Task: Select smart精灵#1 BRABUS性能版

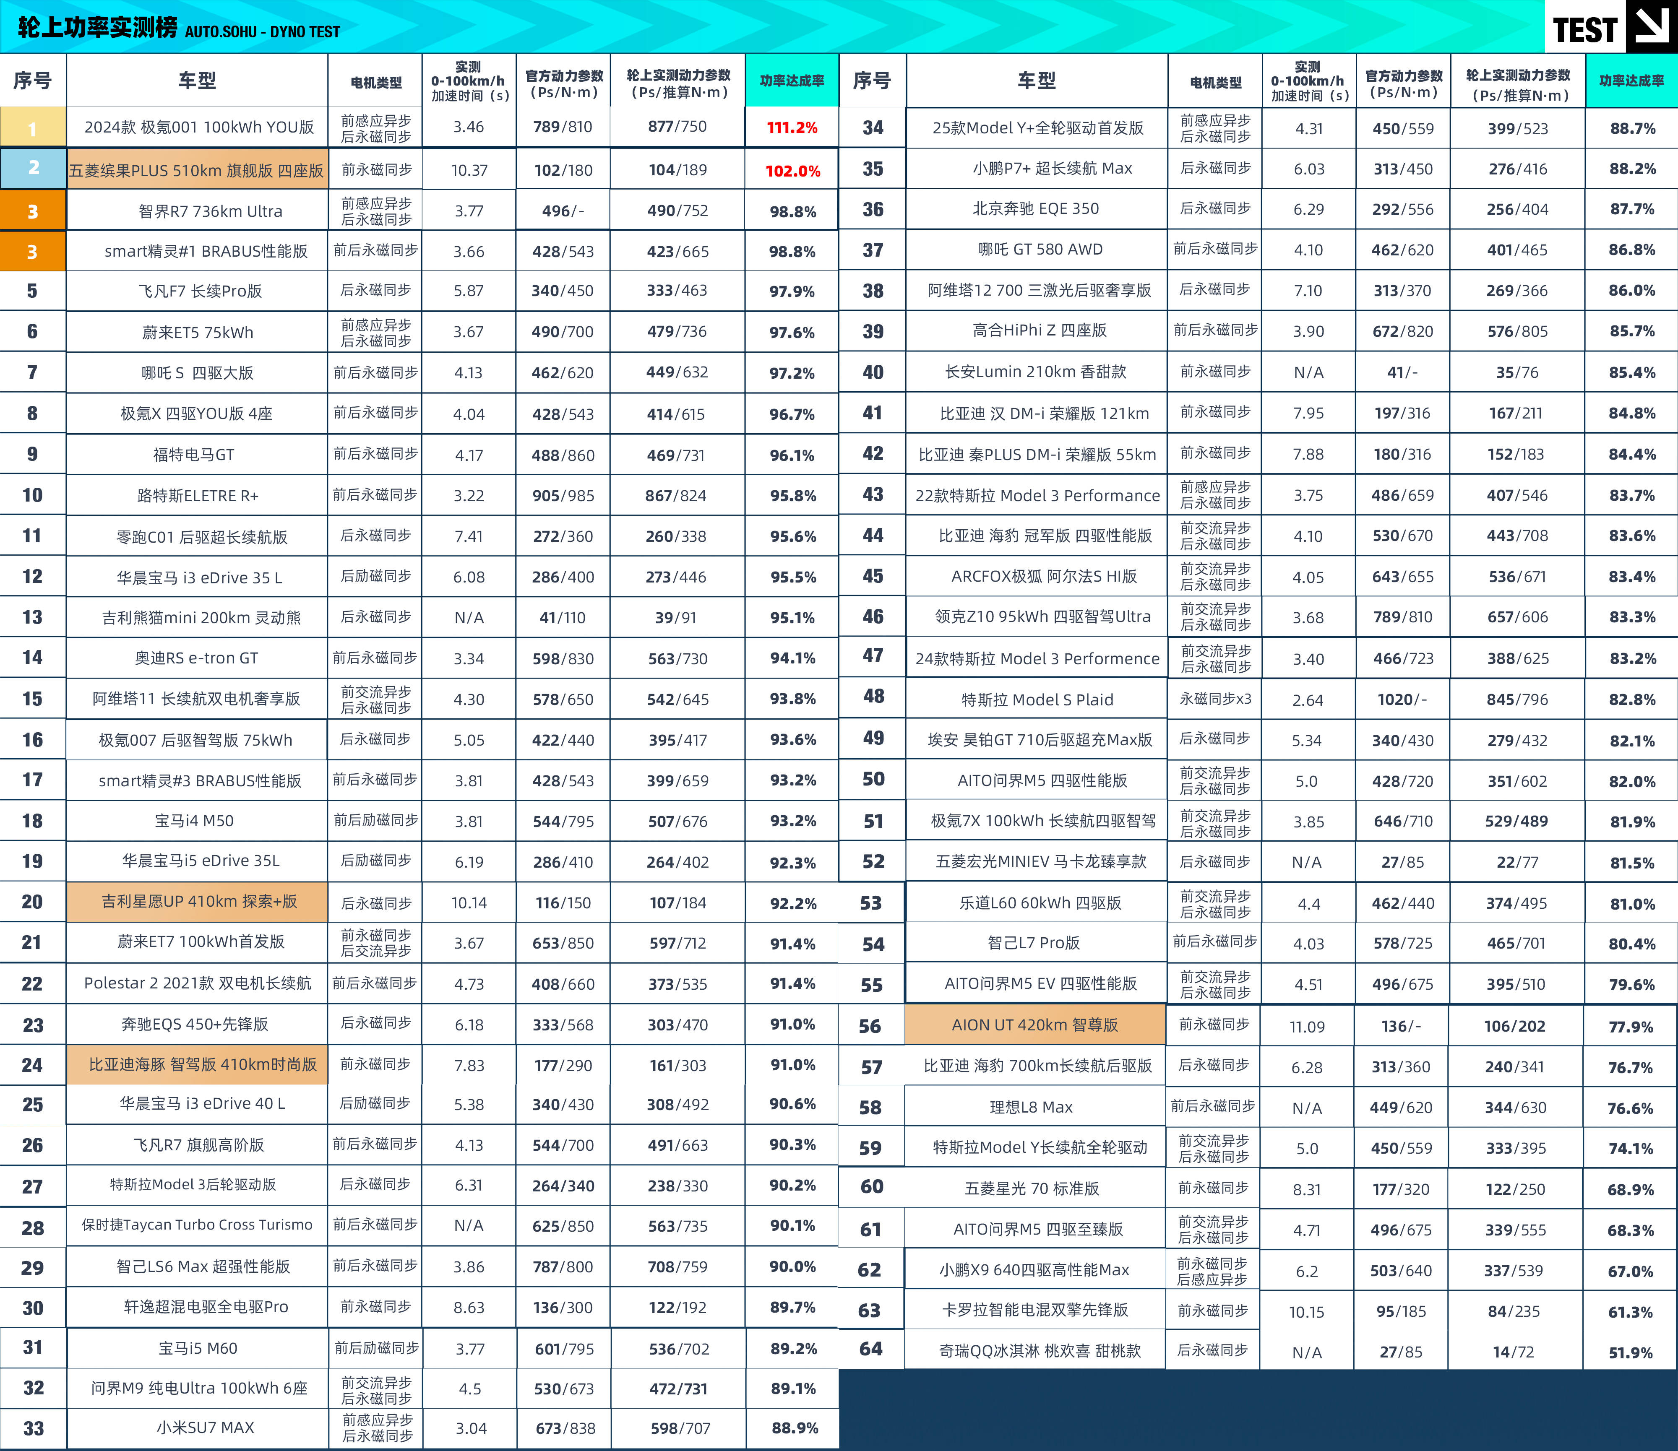Action: pos(206,251)
